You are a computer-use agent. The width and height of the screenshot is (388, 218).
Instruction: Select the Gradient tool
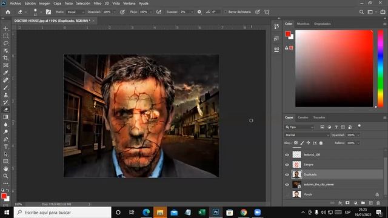coord(5,117)
